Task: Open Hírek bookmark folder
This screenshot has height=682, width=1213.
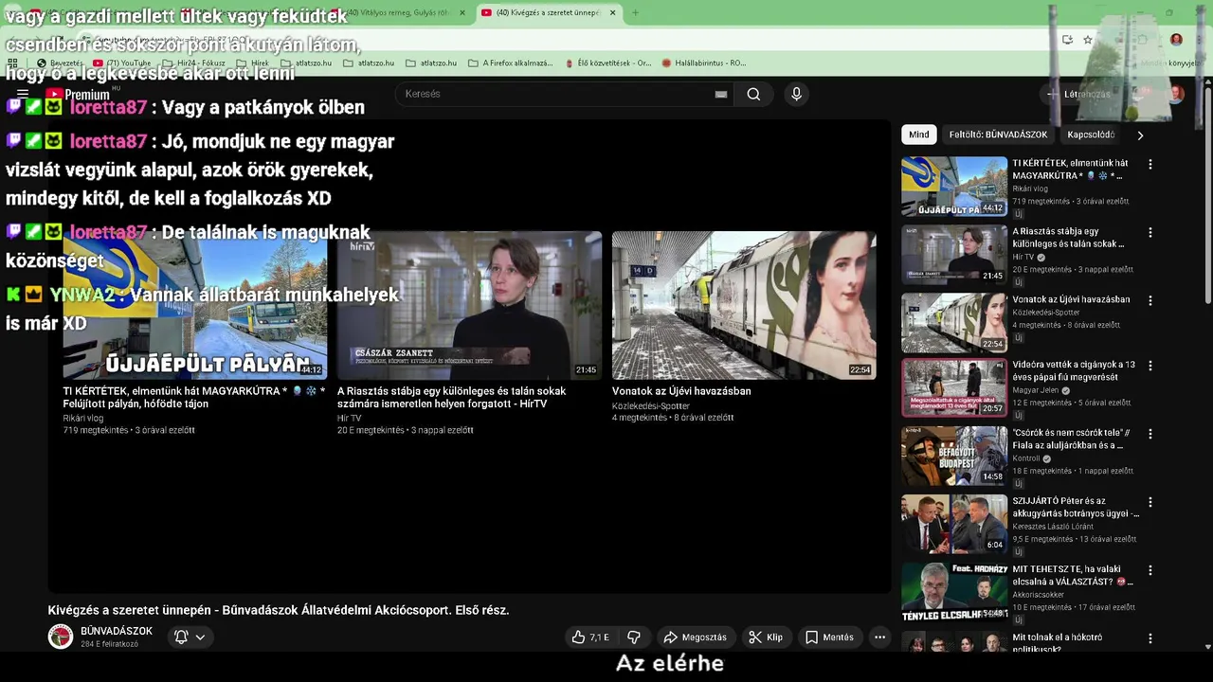Action: [x=253, y=63]
